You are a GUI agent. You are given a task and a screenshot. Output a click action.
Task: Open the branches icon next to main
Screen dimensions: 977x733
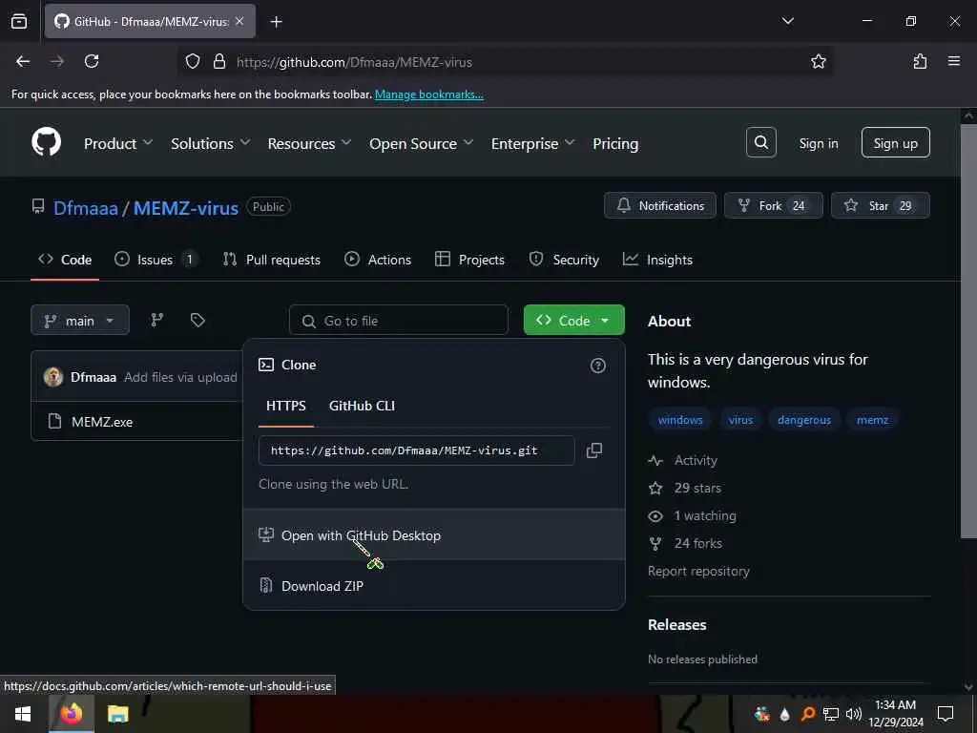(x=157, y=320)
